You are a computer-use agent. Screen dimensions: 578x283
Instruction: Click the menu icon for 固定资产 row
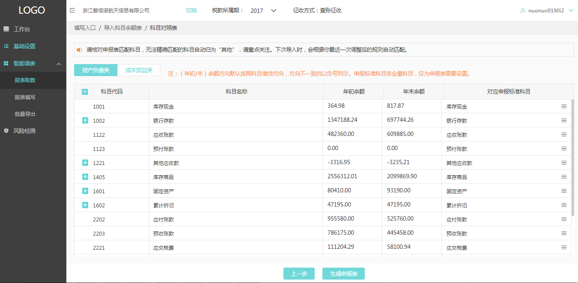click(564, 191)
